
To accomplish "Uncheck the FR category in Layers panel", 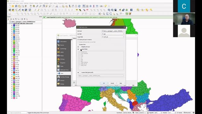I will [x=12, y=51].
